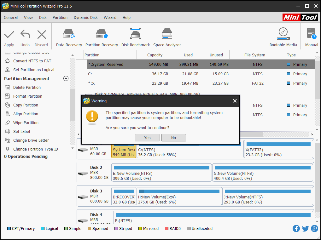
Task: Select Wipe Partition in the sidebar
Action: pyautogui.click(x=26, y=123)
